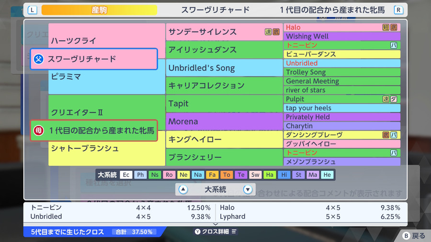Select 1代目の配合から産まれた牝馬 in the top bar
431x242 pixels.
(333, 10)
